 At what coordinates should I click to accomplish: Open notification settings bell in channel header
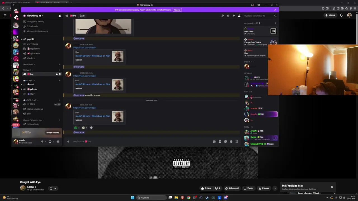[x=228, y=16]
